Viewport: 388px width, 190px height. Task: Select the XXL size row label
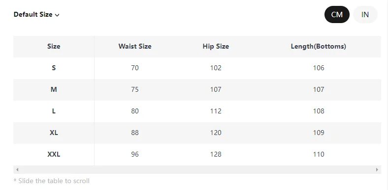(x=54, y=155)
